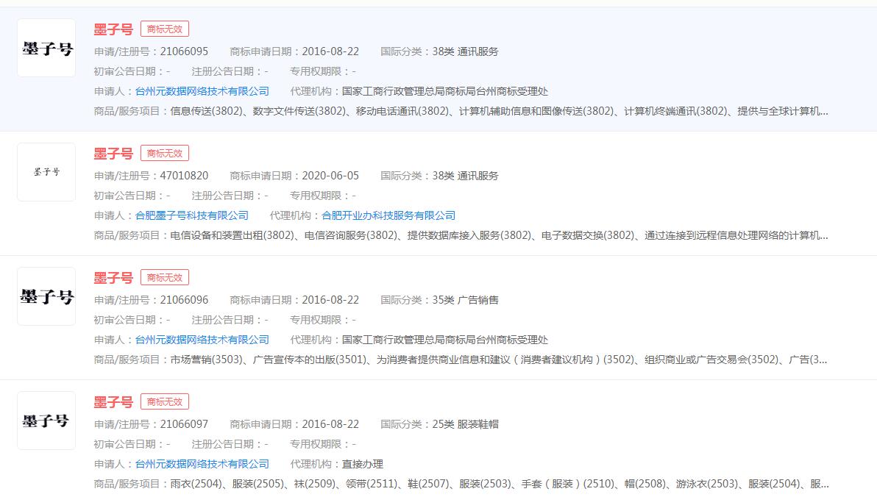Click goods list starting 信息传送(3802)
Image resolution: width=877 pixels, height=497 pixels.
point(499,111)
